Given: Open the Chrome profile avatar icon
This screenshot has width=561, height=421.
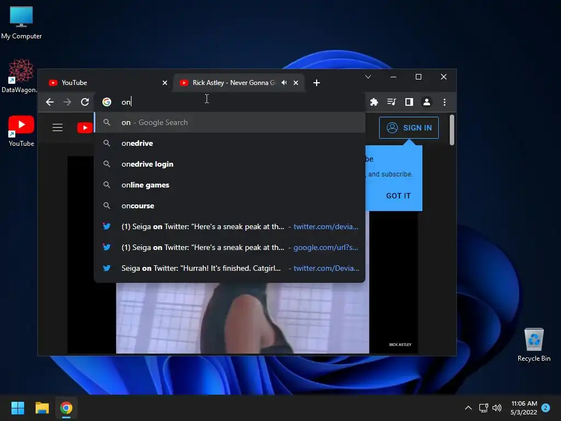Looking at the screenshot, I should coord(426,102).
